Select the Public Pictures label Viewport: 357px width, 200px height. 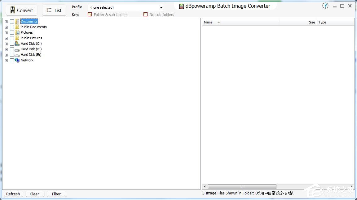pos(31,38)
